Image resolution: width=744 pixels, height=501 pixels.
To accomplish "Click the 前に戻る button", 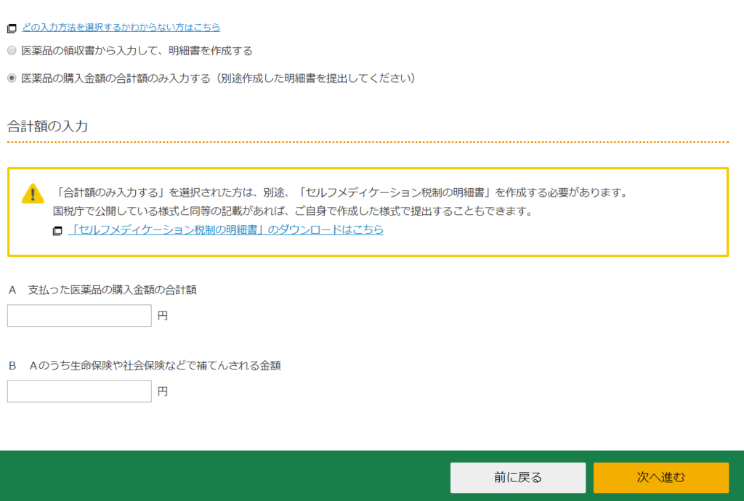I will tap(517, 477).
